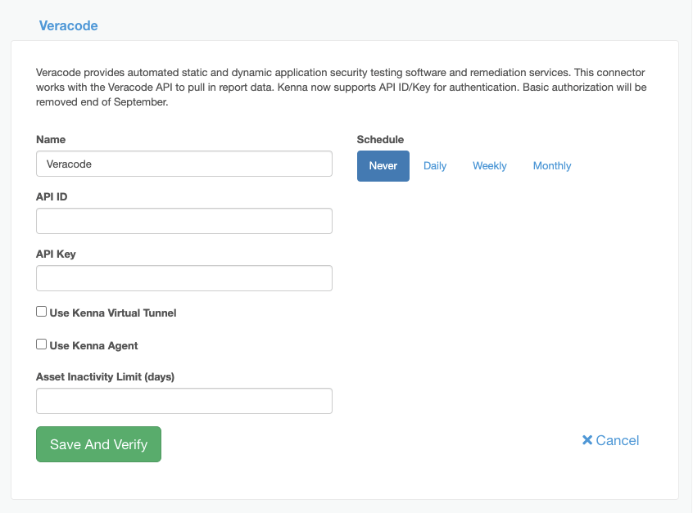Screen dimensions: 693x513
Task: Select the Weekly schedule option
Action: point(489,165)
